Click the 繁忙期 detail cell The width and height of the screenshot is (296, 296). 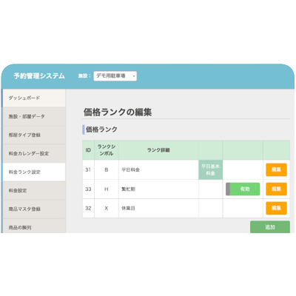coord(158,189)
